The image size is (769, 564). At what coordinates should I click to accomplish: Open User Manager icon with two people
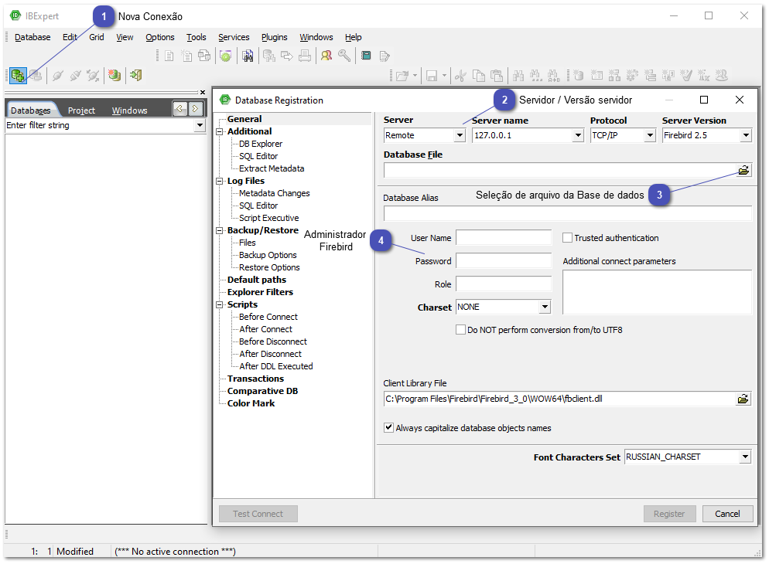(326, 56)
